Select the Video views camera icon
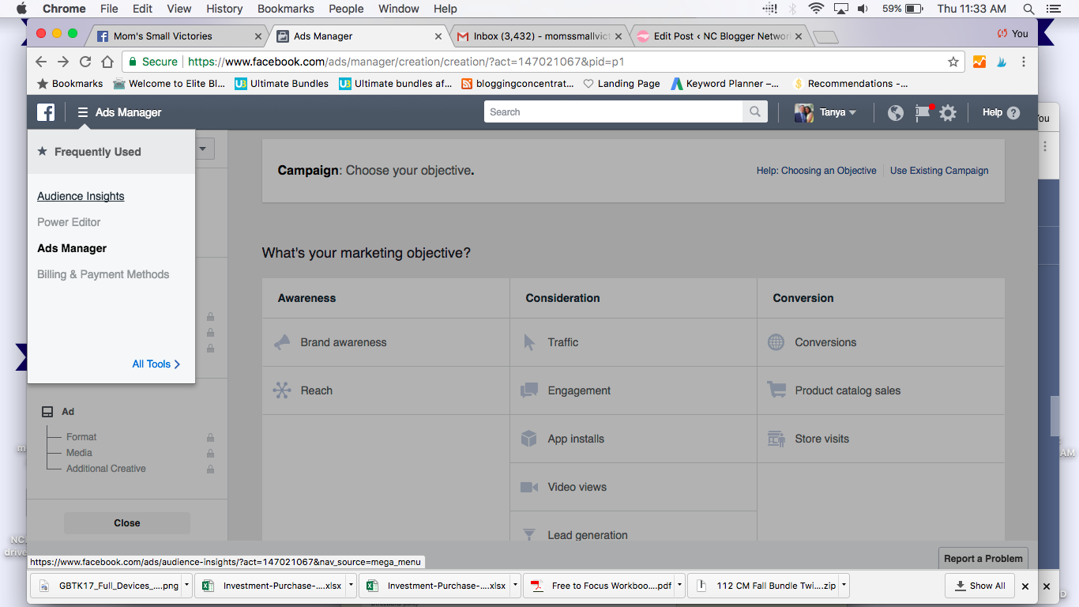The height and width of the screenshot is (607, 1079). [529, 487]
